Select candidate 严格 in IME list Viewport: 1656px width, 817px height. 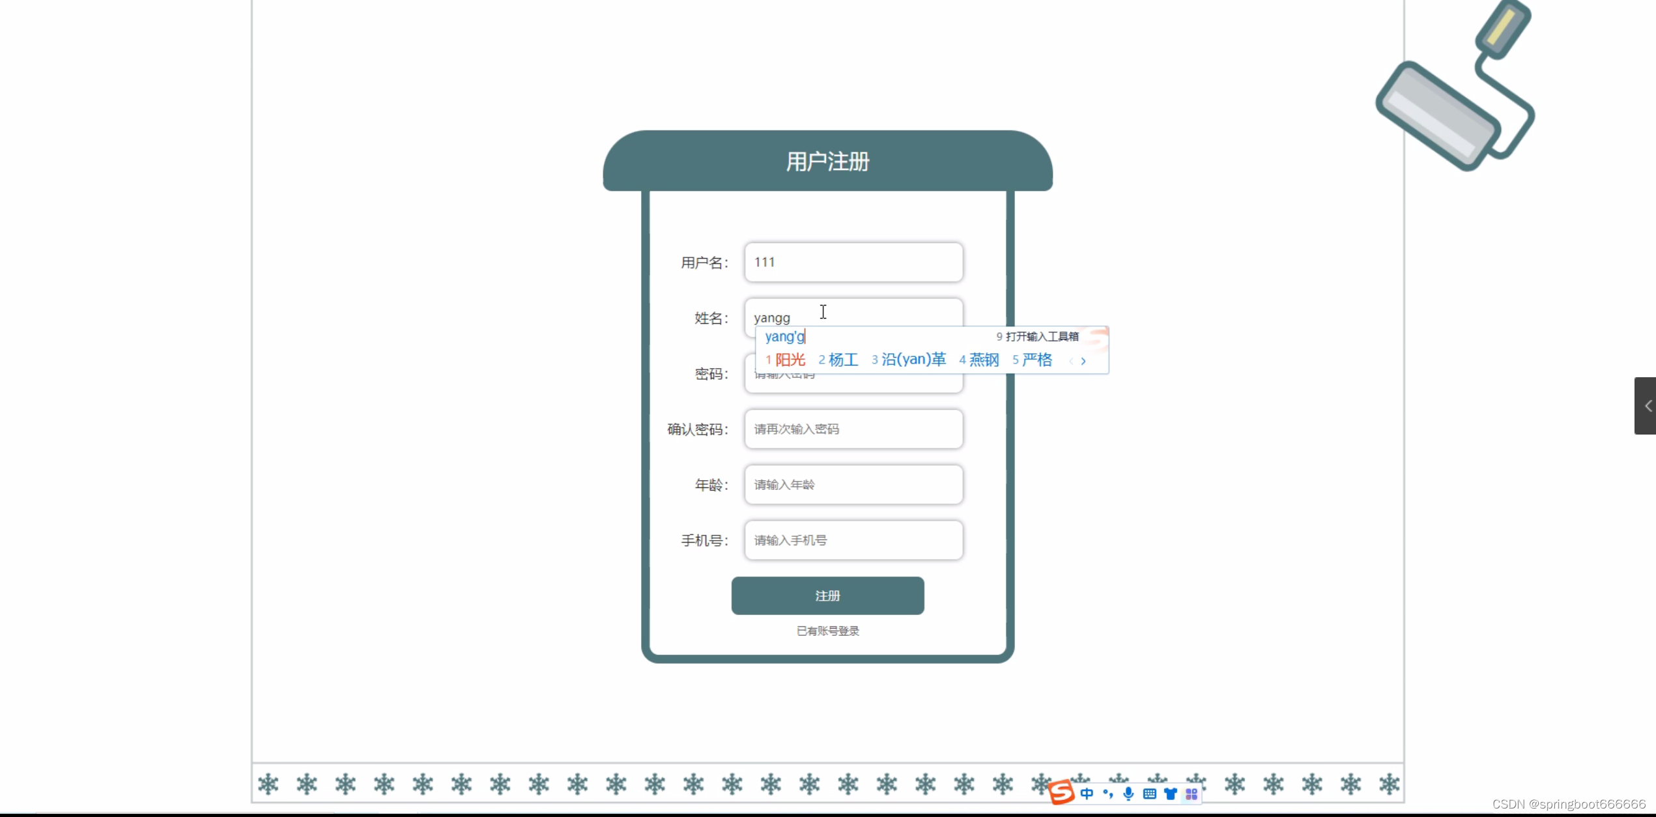coord(1036,360)
